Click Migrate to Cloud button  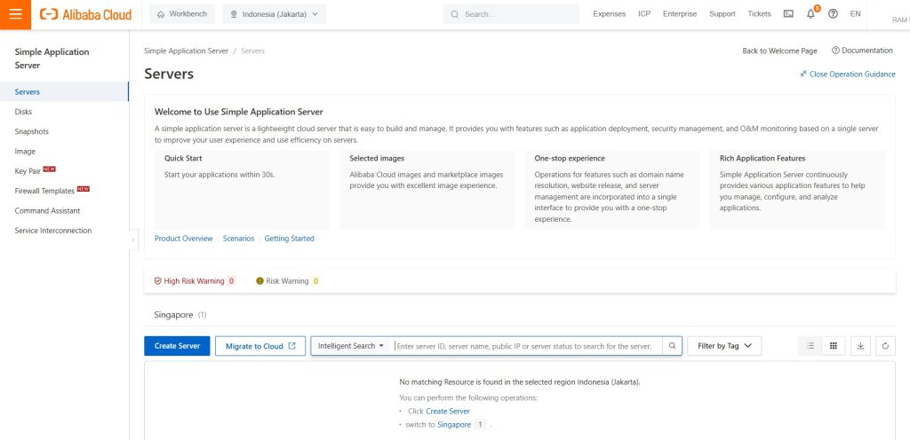pos(260,346)
